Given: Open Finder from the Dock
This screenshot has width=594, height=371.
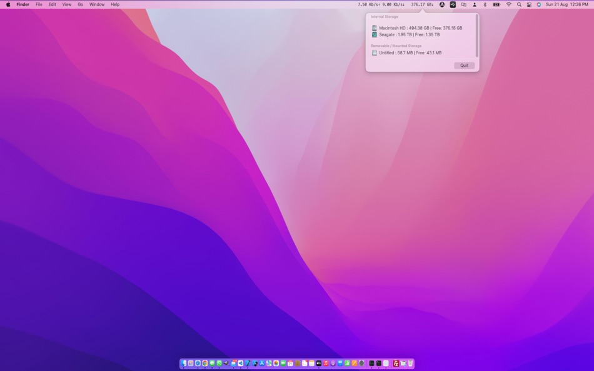Looking at the screenshot, I should click(x=183, y=363).
